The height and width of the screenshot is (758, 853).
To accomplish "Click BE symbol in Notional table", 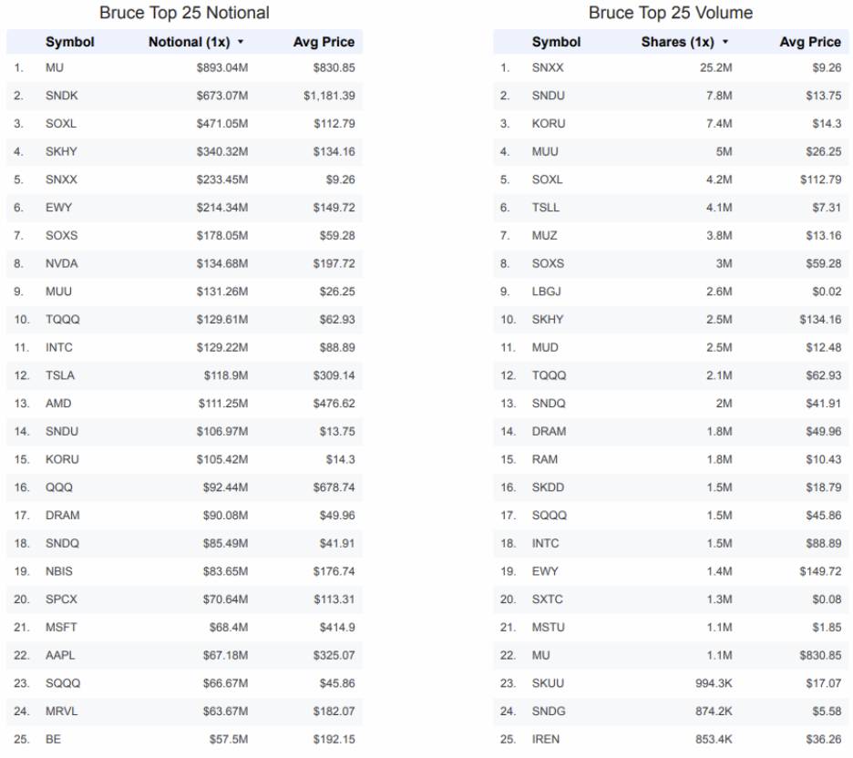I will (x=53, y=740).
